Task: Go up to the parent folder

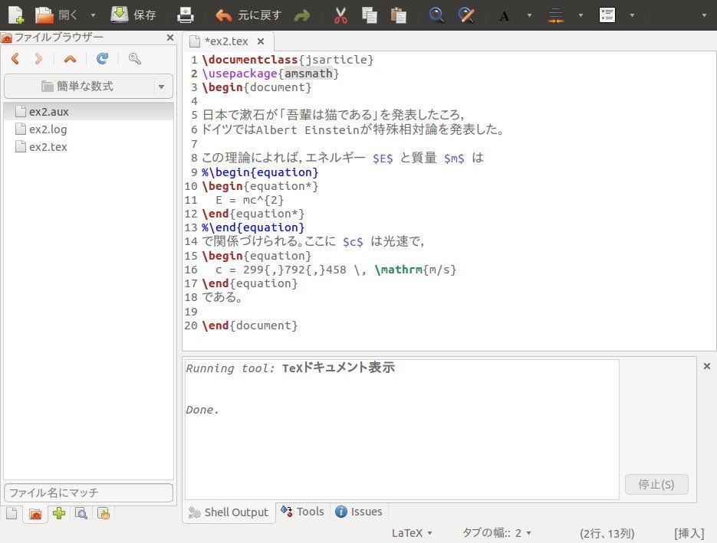Action: (70, 58)
